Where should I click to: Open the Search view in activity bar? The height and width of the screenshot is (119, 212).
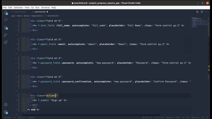tap(6, 20)
